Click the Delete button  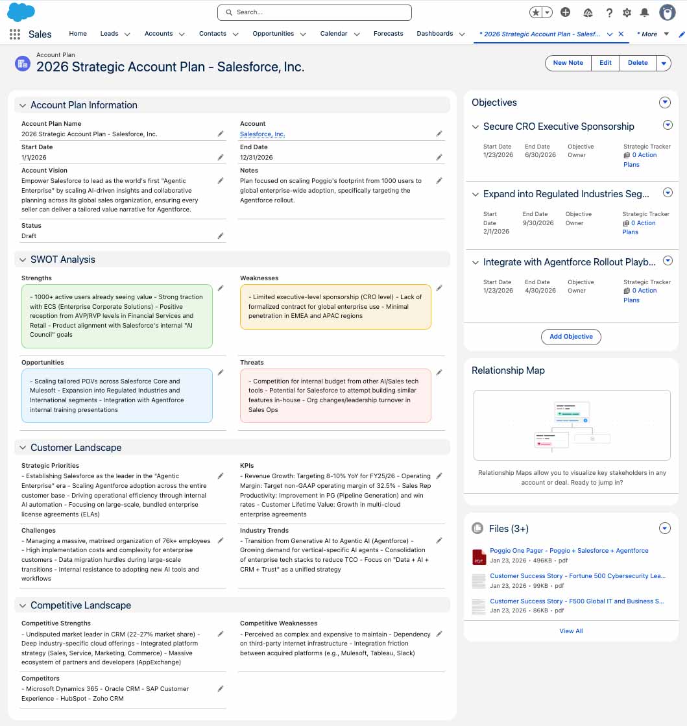pos(638,63)
